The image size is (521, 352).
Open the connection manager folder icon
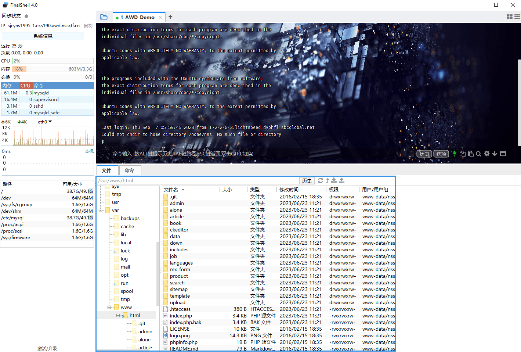coord(104,17)
